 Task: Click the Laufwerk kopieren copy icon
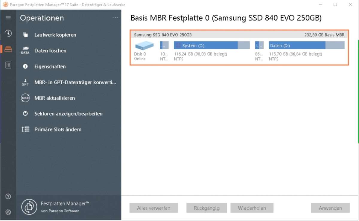coord(25,35)
